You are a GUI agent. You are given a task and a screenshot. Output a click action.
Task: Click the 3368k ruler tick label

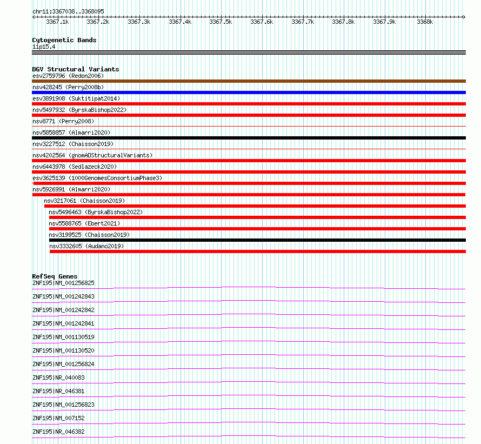425,22
